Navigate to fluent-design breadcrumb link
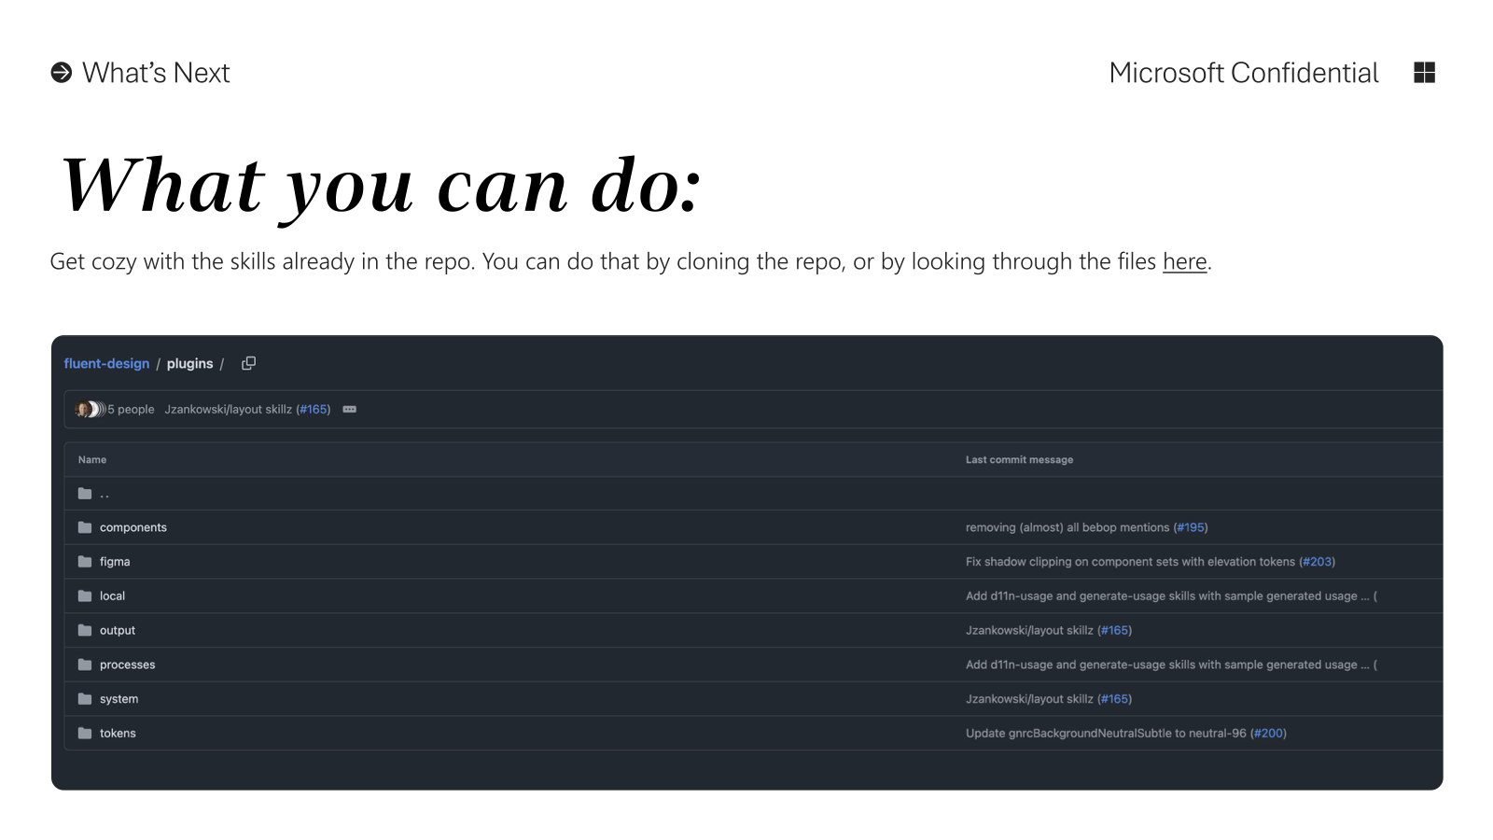 pyautogui.click(x=106, y=364)
